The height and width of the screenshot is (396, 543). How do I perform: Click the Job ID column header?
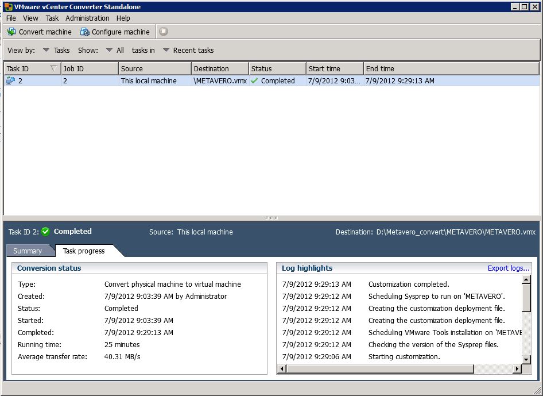point(90,68)
